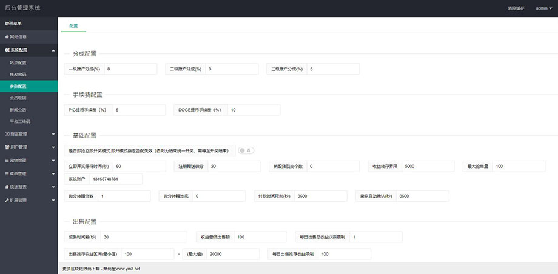
Task: Click the 出售配置 section heading
Action: pyautogui.click(x=84, y=222)
